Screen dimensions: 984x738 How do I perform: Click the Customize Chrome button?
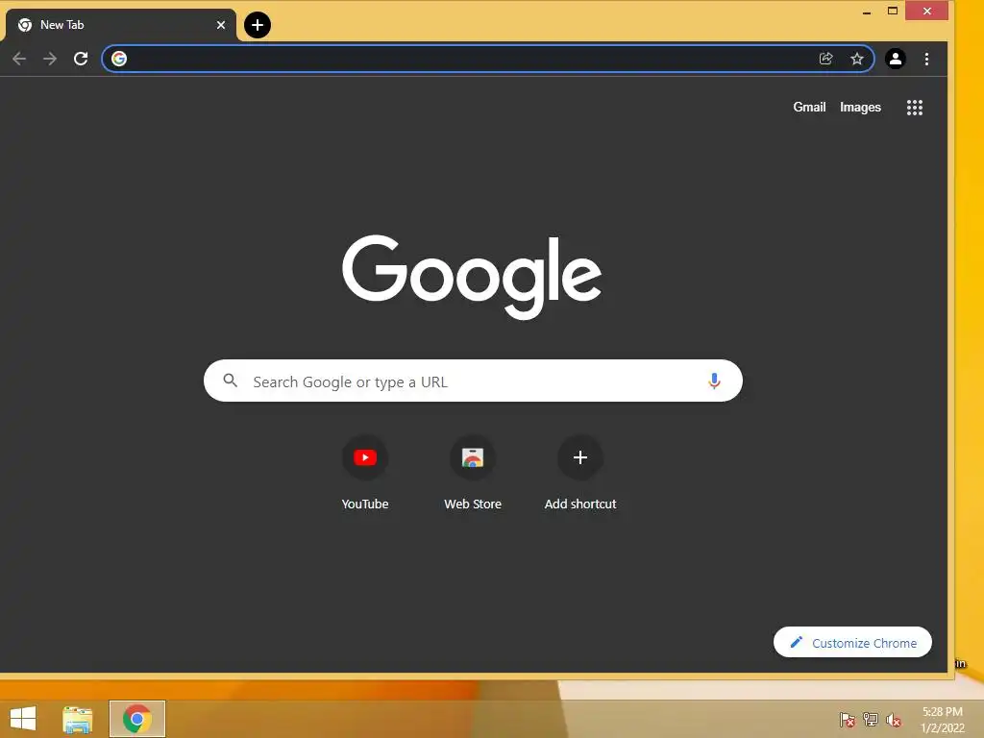(x=852, y=642)
